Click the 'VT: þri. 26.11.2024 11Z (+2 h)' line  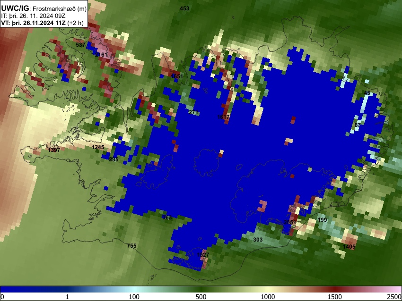pyautogui.click(x=42, y=23)
